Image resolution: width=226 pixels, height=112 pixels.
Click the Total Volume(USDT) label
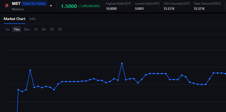(x=207, y=4)
